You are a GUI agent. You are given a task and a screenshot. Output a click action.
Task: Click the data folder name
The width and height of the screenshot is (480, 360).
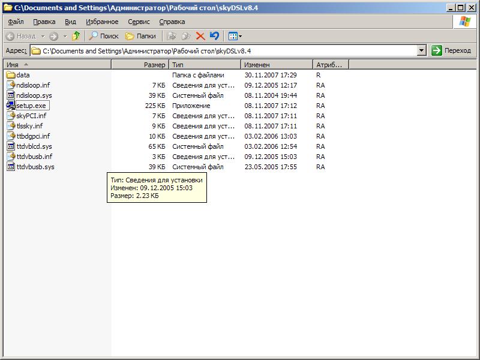click(23, 75)
